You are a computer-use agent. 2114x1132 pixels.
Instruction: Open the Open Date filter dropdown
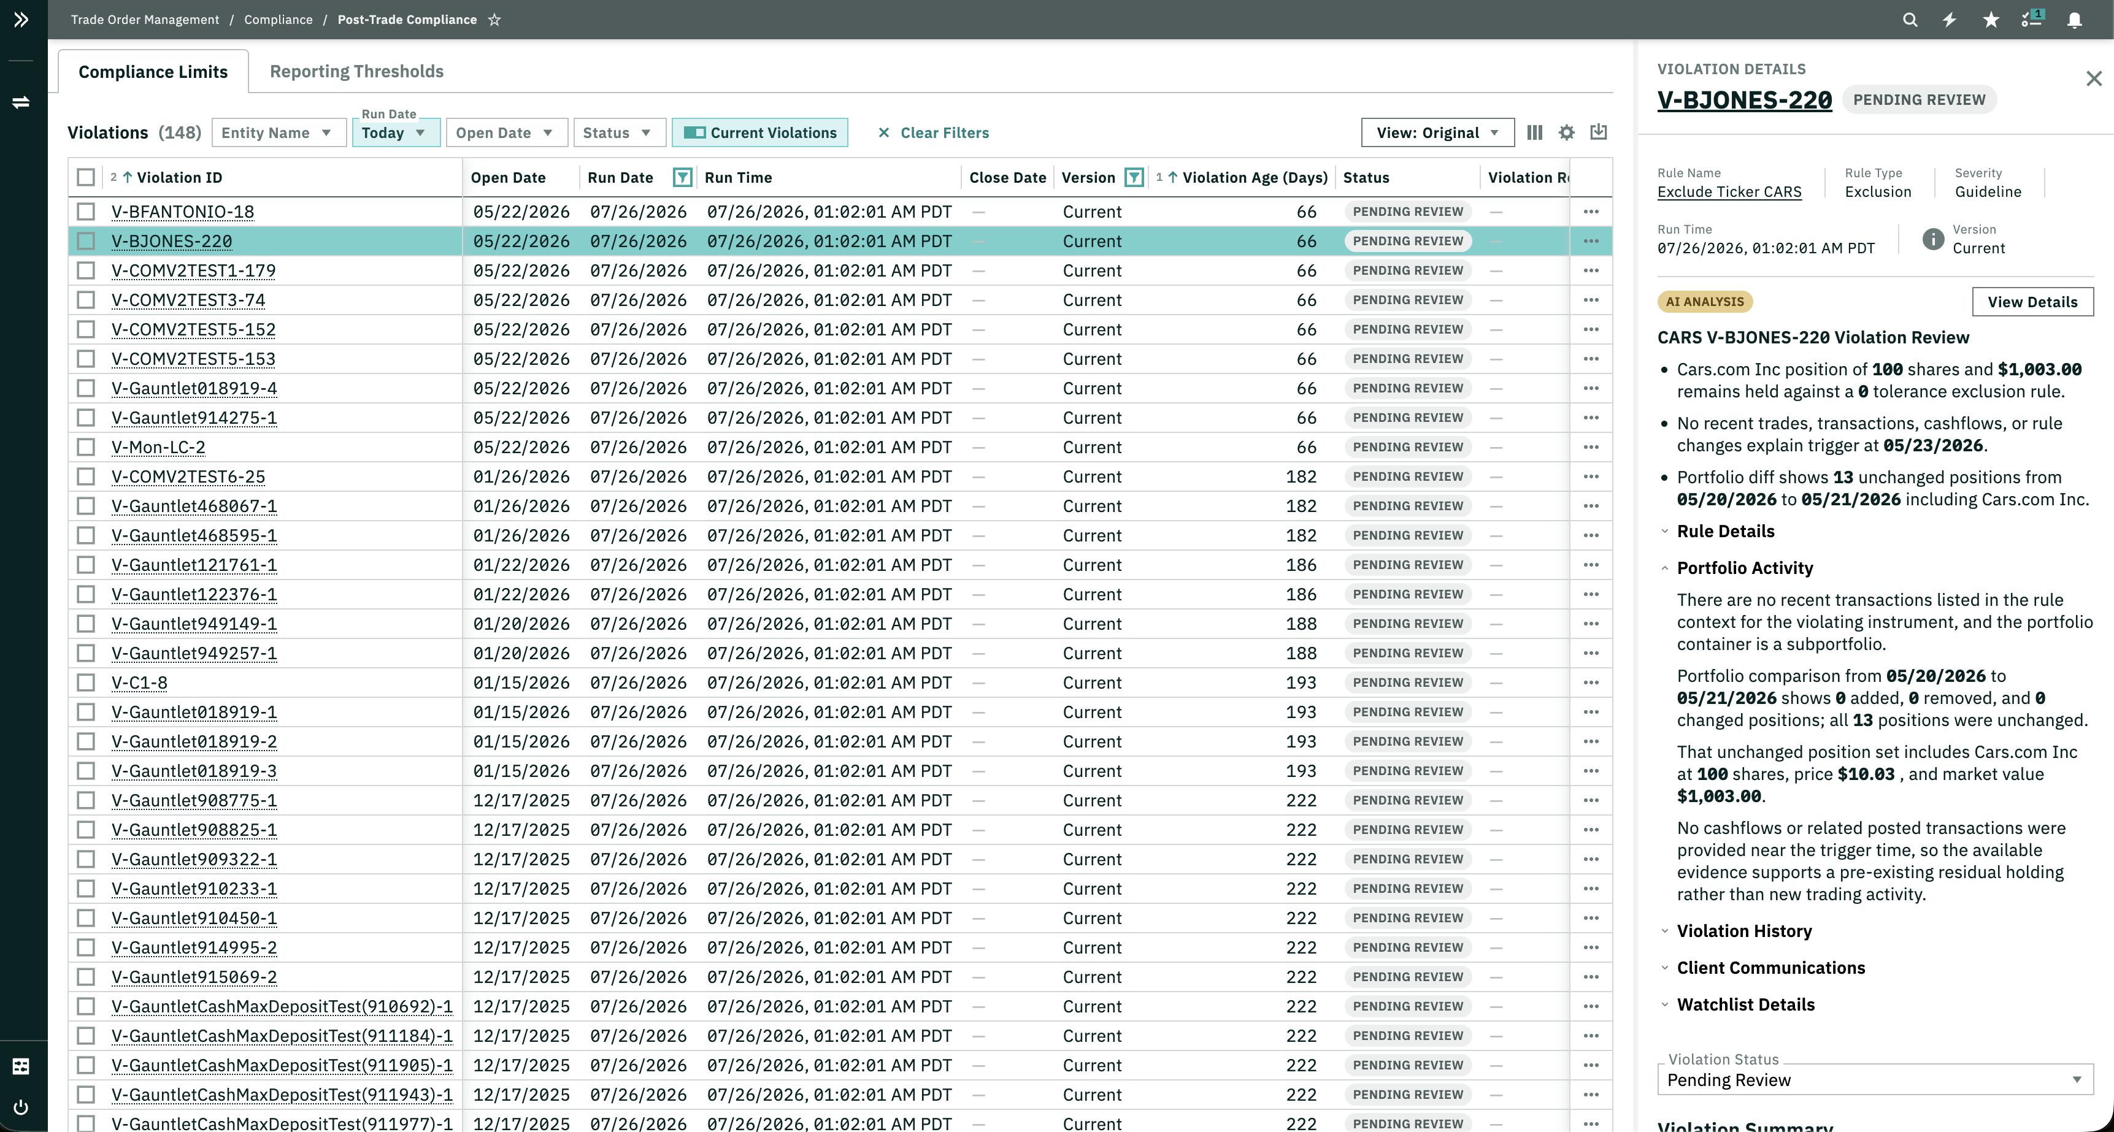[506, 133]
